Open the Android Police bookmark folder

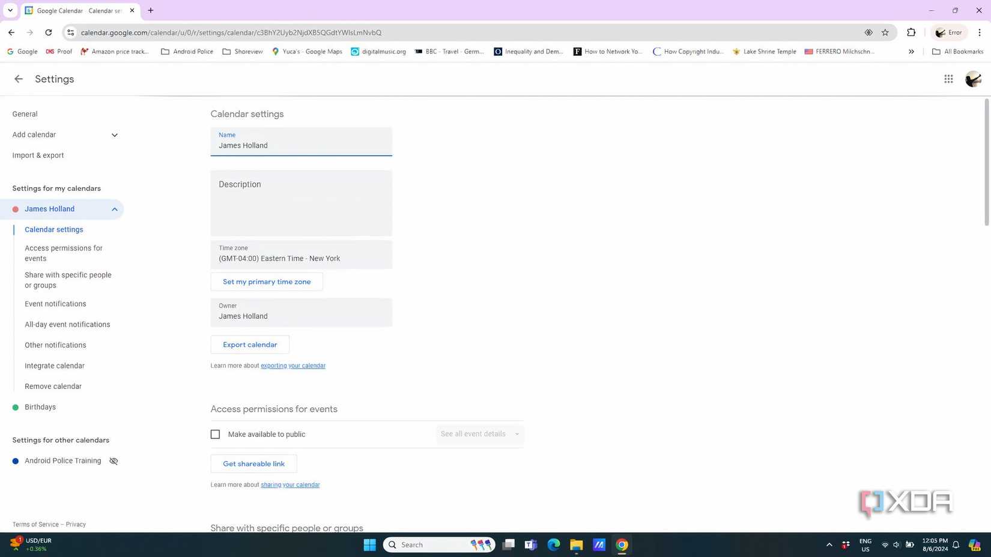pos(187,52)
